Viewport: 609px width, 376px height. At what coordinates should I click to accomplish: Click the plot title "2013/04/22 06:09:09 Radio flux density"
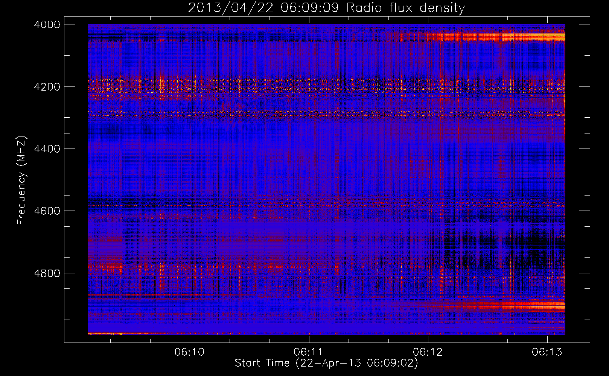326,8
